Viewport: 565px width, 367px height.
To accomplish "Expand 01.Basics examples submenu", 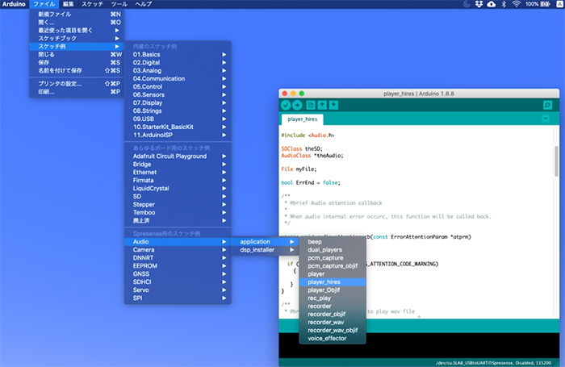I will pyautogui.click(x=178, y=54).
